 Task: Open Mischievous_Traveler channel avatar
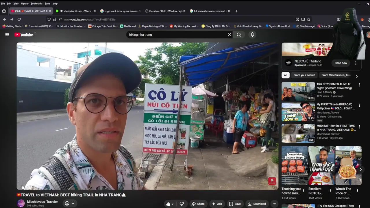(21, 203)
